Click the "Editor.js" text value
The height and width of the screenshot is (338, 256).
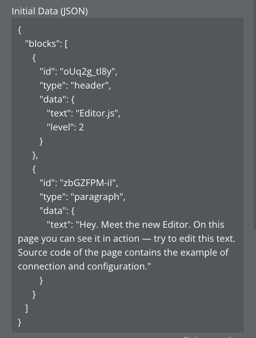(97, 113)
